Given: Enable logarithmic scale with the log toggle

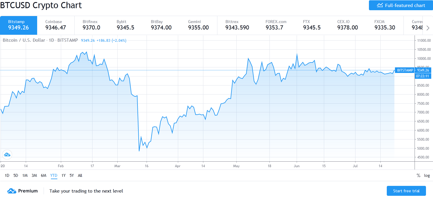Looking at the screenshot, I should 427,175.
